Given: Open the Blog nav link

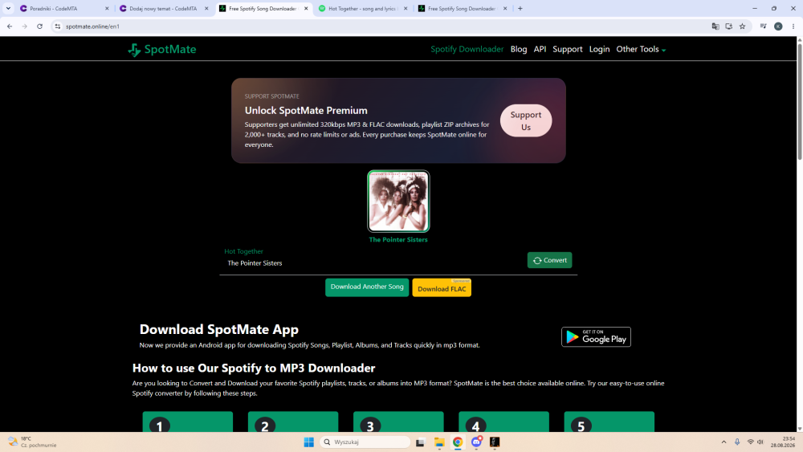Looking at the screenshot, I should [x=518, y=49].
